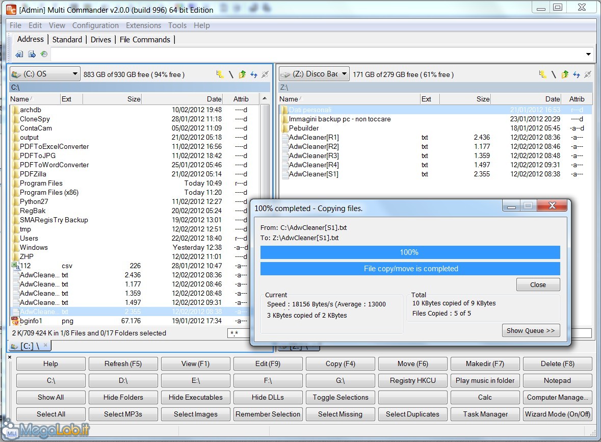Open the (C:) OS drive dropdown
This screenshot has width=601, height=442.
click(45, 74)
